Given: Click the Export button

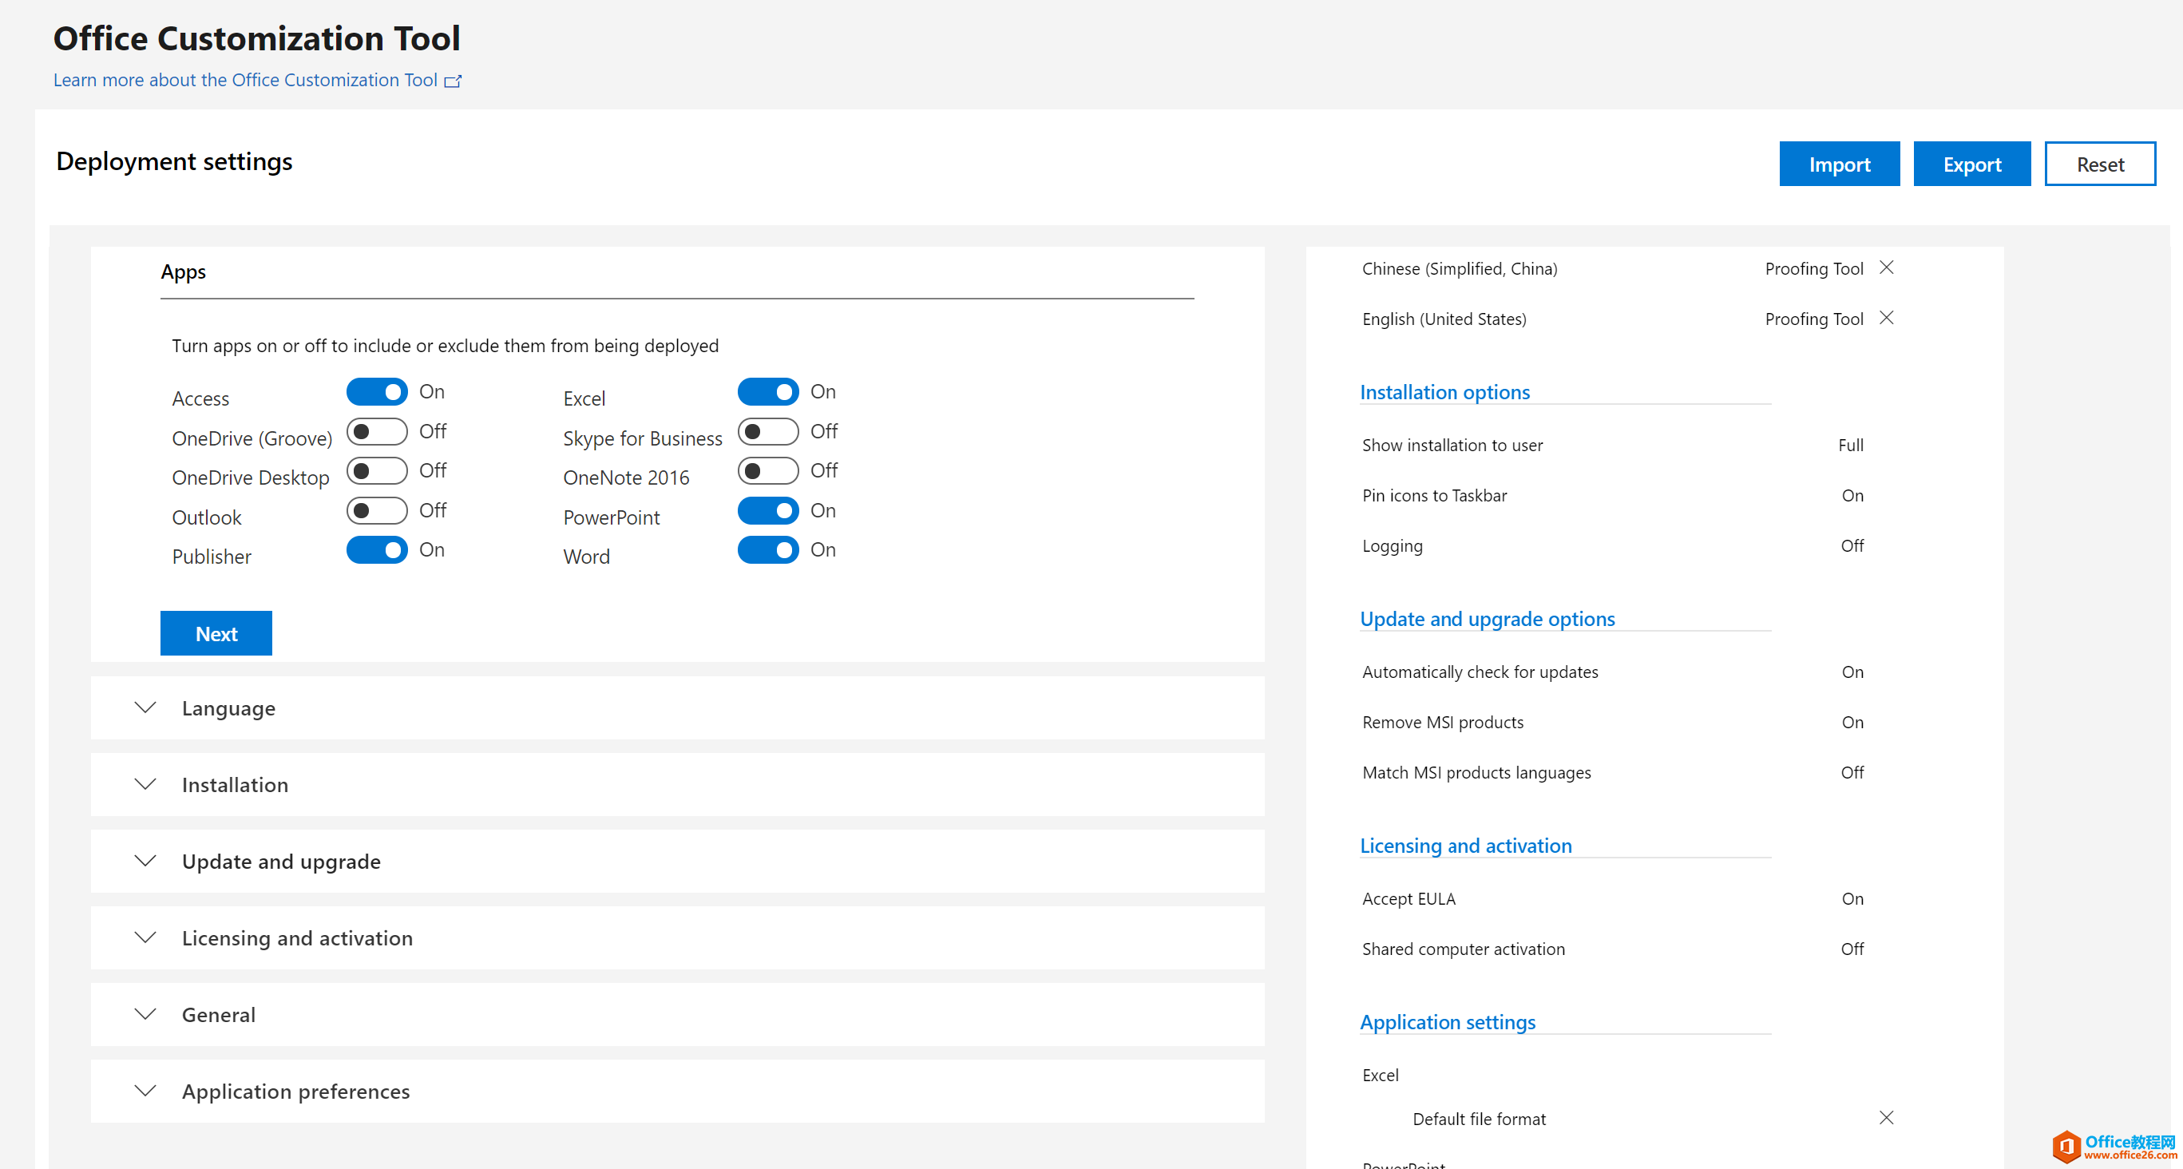Looking at the screenshot, I should [x=1971, y=164].
